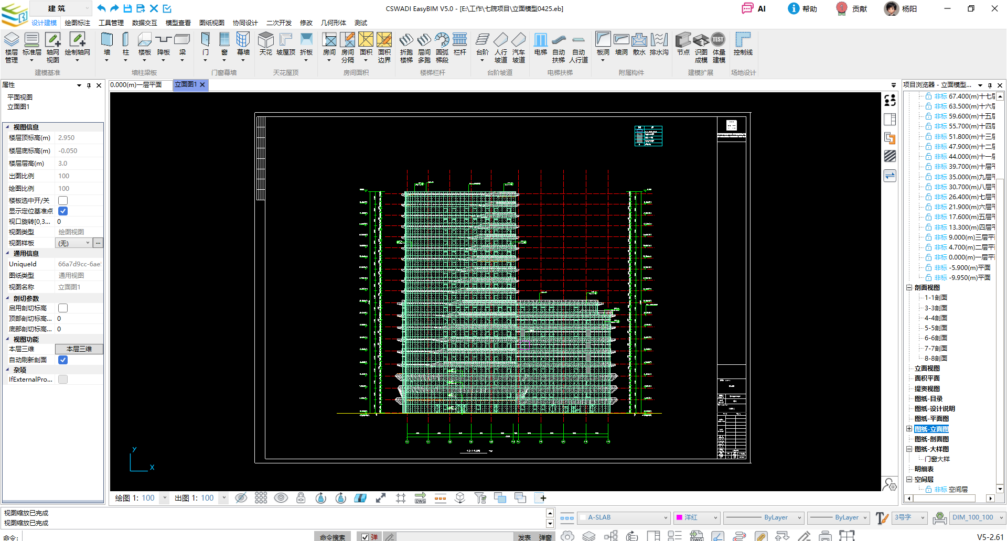Uncheck the 显示定位基准点 checkbox
This screenshot has width=1007, height=541.
coord(63,211)
